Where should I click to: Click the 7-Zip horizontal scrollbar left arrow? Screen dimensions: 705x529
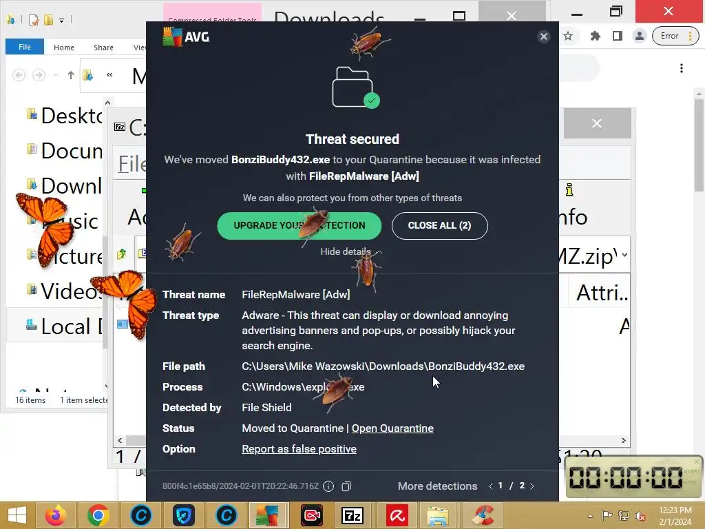pos(120,440)
